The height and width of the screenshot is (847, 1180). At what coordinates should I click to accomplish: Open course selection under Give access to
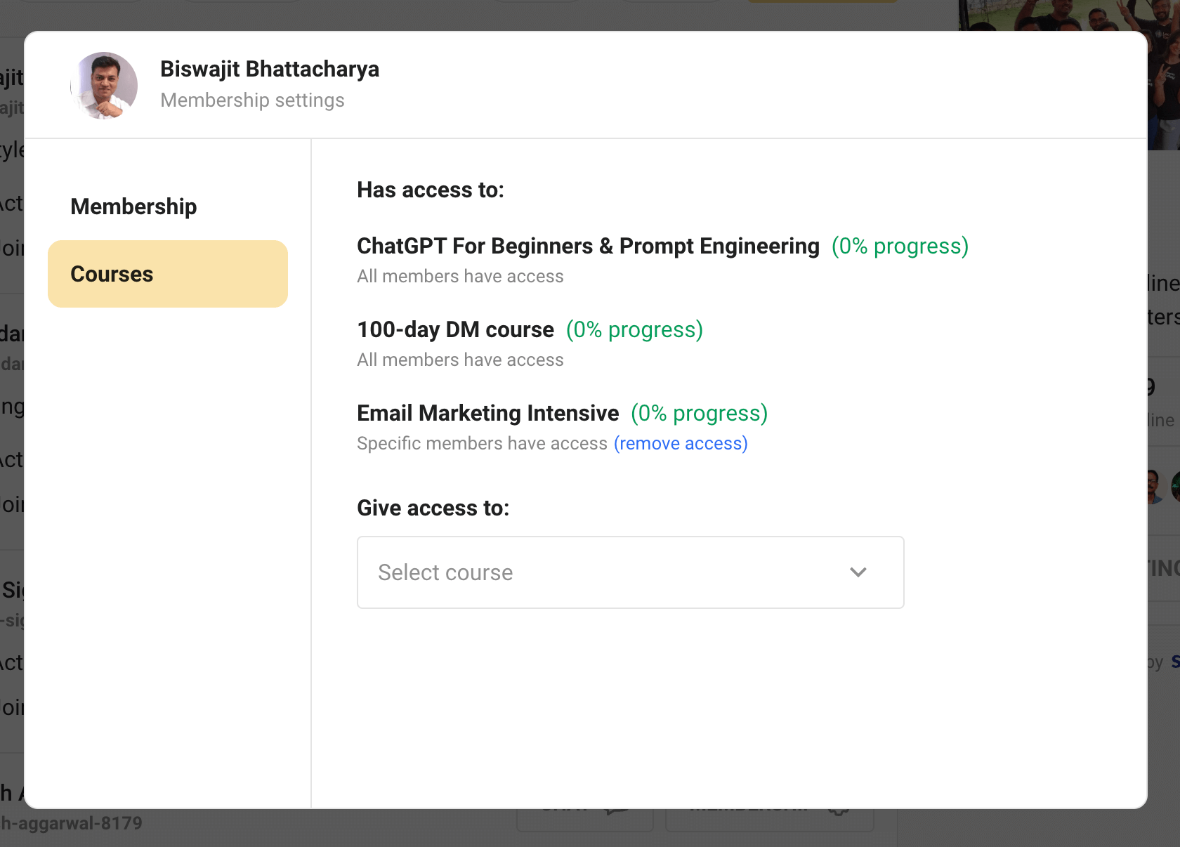630,572
